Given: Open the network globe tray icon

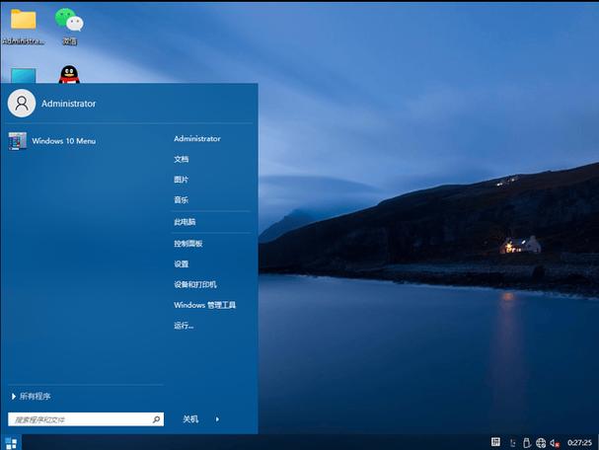Looking at the screenshot, I should (x=541, y=443).
